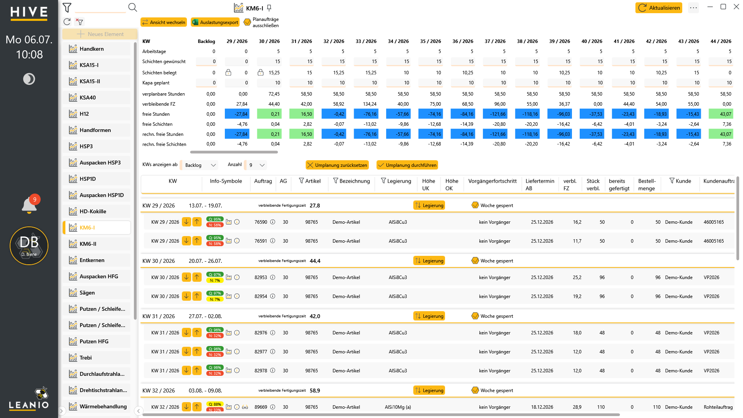Click Umplanung durchführen button
This screenshot has height=418, width=743.
pyautogui.click(x=407, y=165)
